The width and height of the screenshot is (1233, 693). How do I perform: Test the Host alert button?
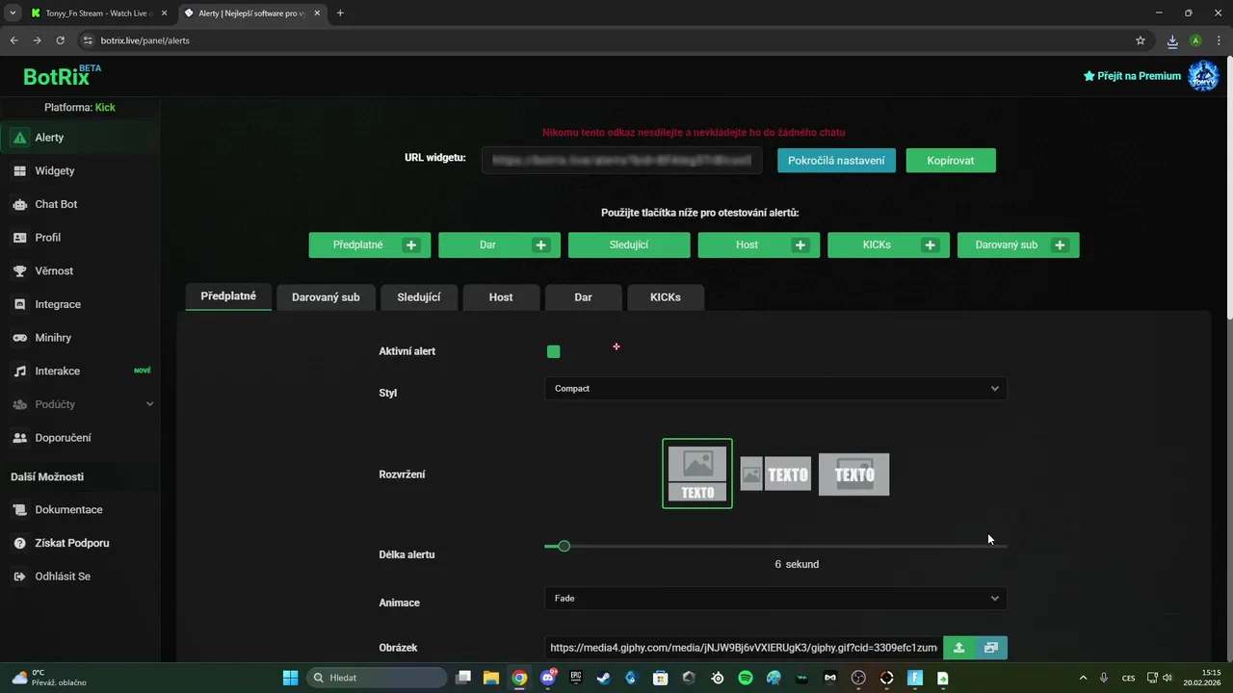pyautogui.click(x=759, y=245)
